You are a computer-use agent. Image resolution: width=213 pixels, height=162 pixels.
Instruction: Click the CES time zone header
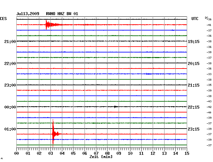pos(3,19)
